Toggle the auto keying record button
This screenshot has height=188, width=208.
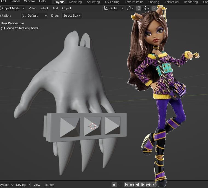(114, 185)
